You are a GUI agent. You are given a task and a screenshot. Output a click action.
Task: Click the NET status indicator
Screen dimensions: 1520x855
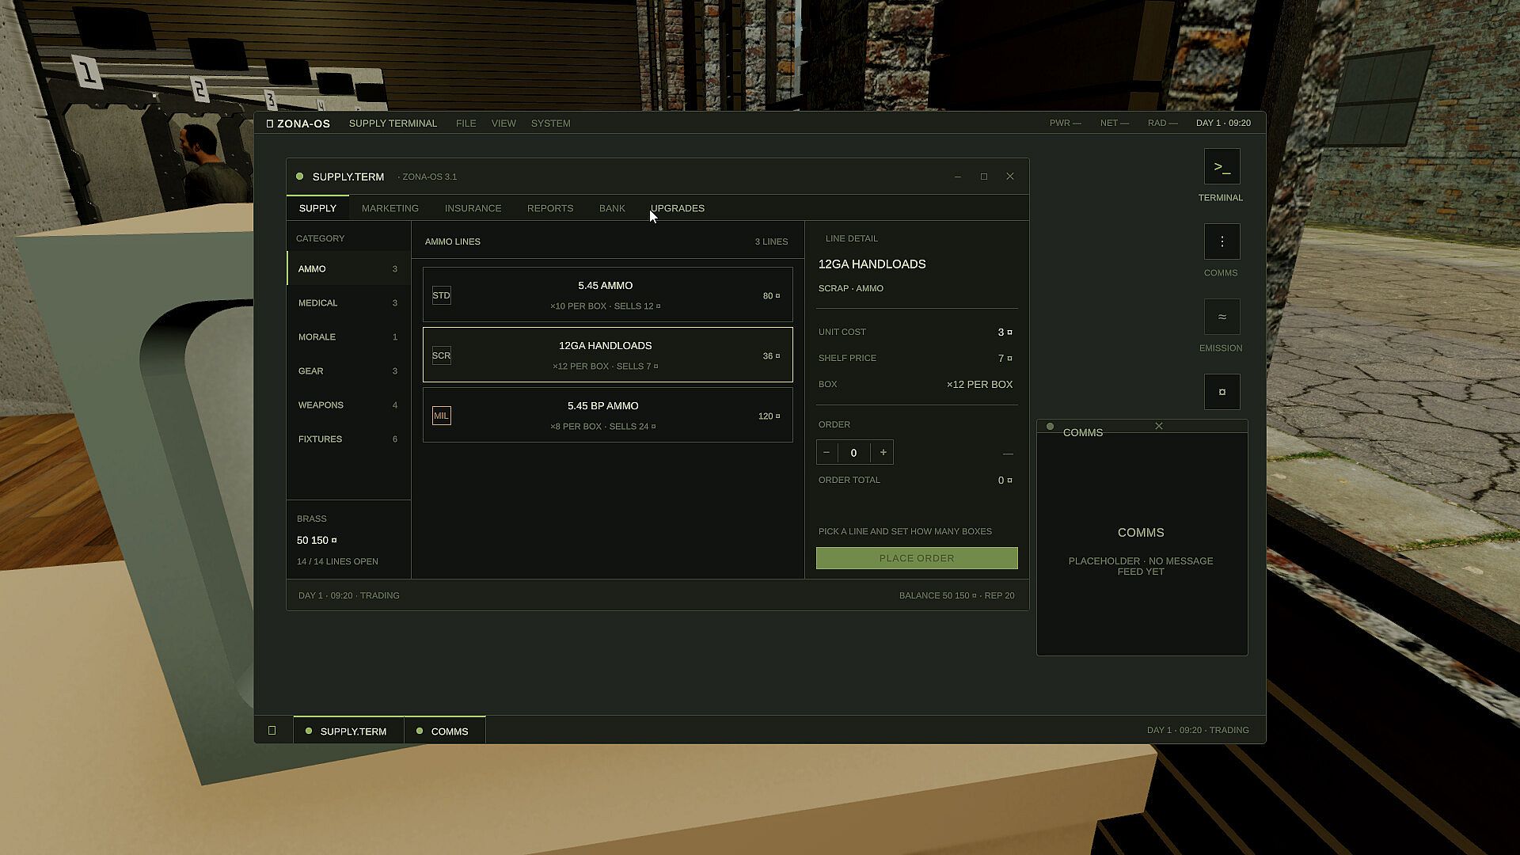(x=1114, y=123)
